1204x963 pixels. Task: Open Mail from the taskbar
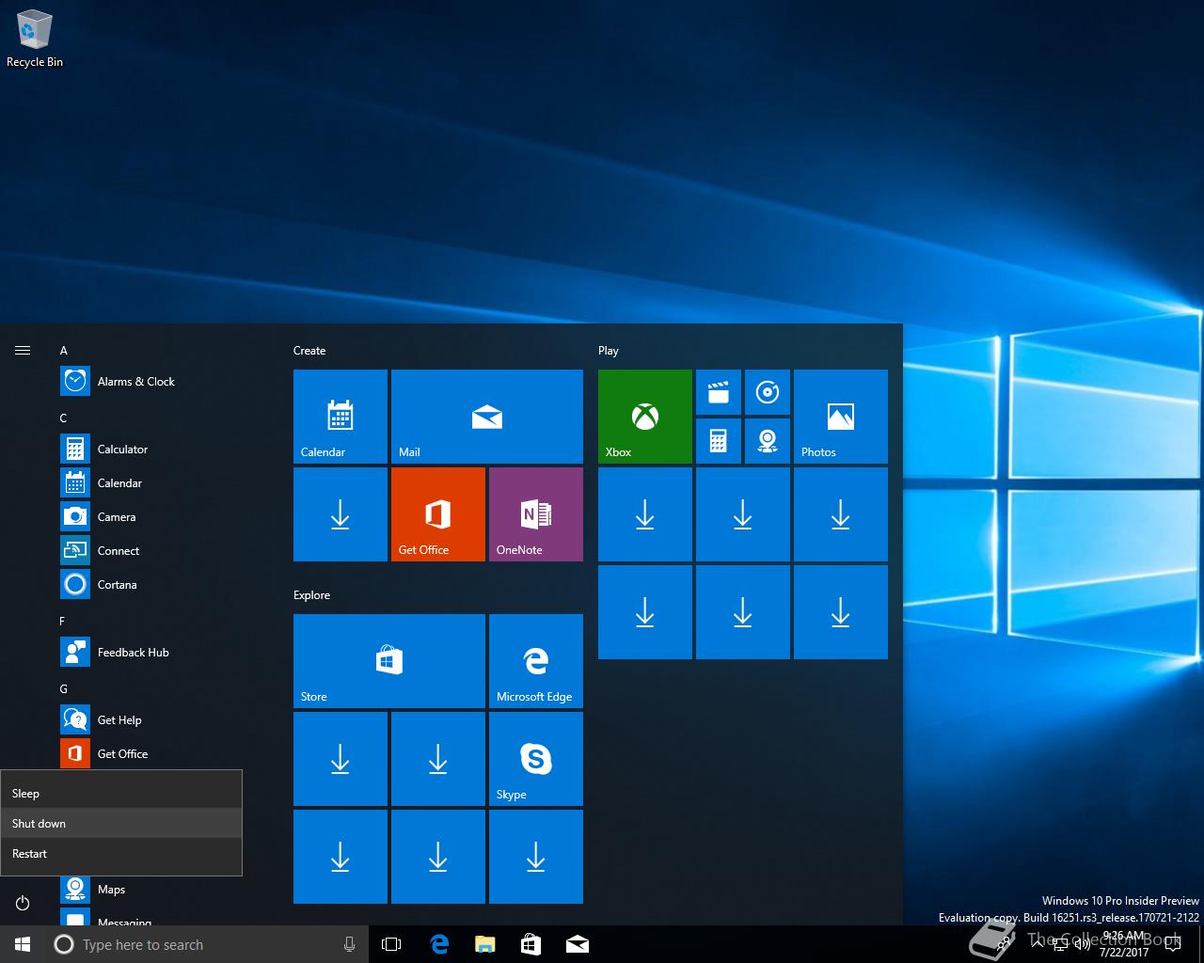[x=577, y=944]
